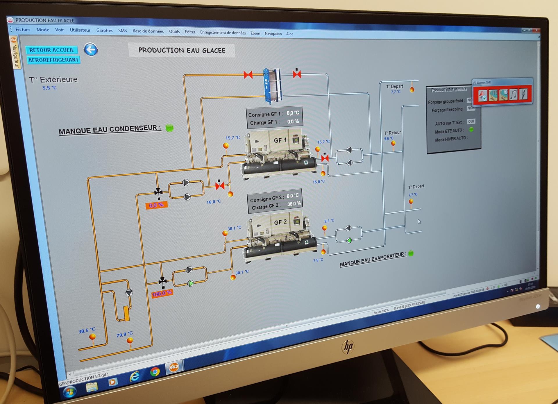Screen dimensions: 558x404
Task: Click the MANQUE EAU CONDENSEUR green indicator
Action: tap(169, 128)
